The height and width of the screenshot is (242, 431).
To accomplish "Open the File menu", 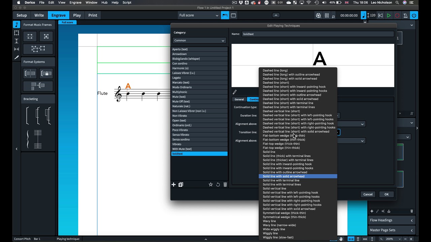I will [x=42, y=3].
